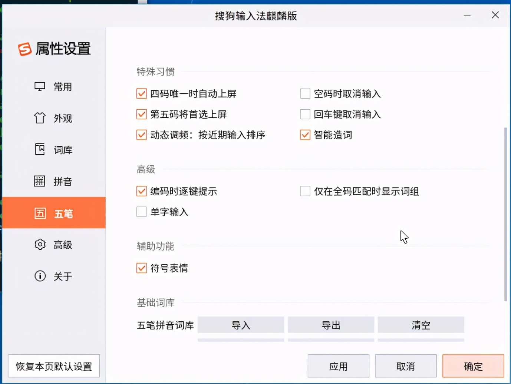Click the 应用 button

pos(339,366)
